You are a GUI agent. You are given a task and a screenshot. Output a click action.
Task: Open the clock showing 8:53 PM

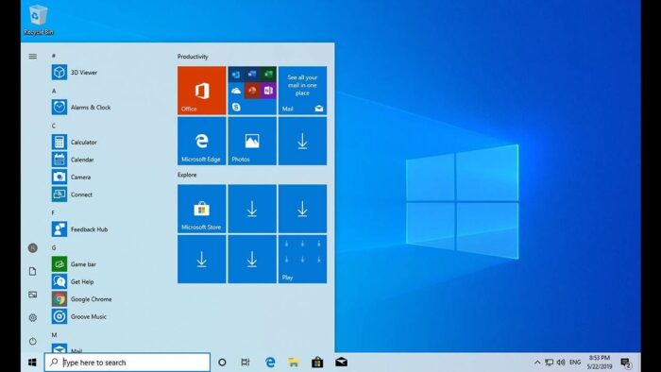tap(600, 363)
